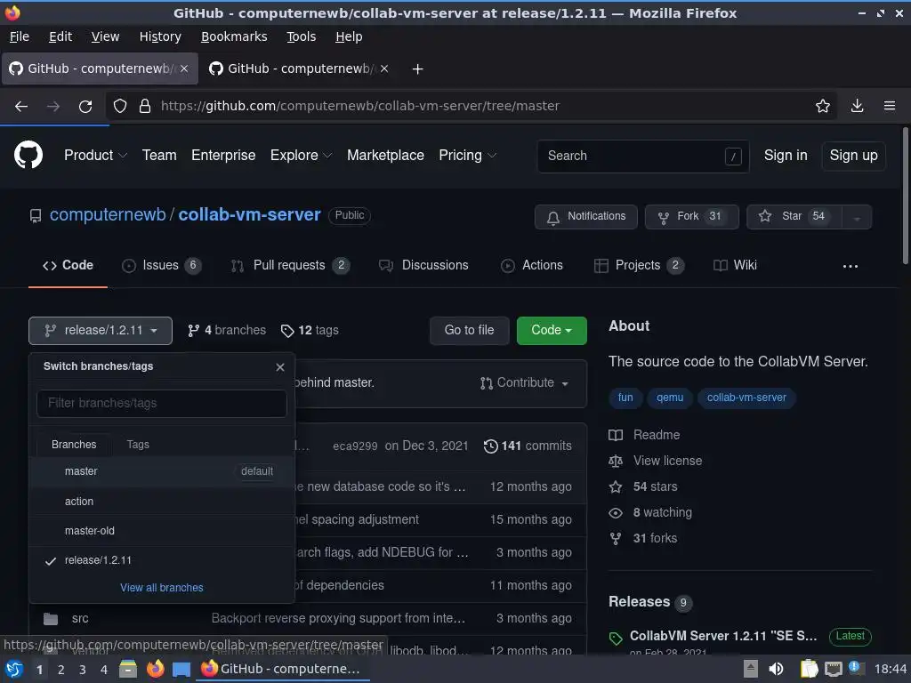Expand the Explore navigation menu

301,156
